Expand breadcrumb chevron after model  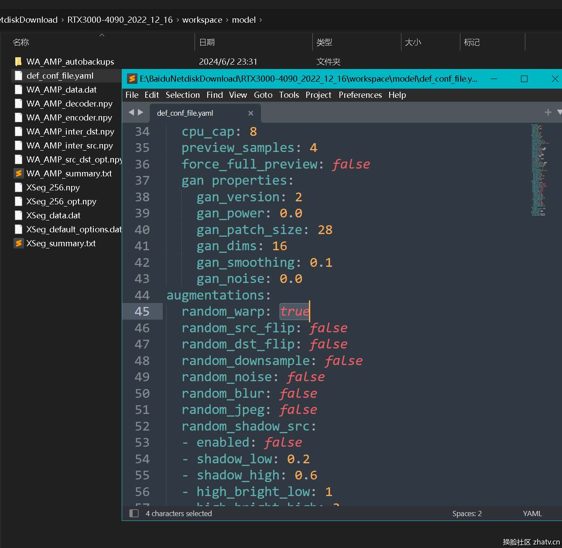tap(261, 20)
